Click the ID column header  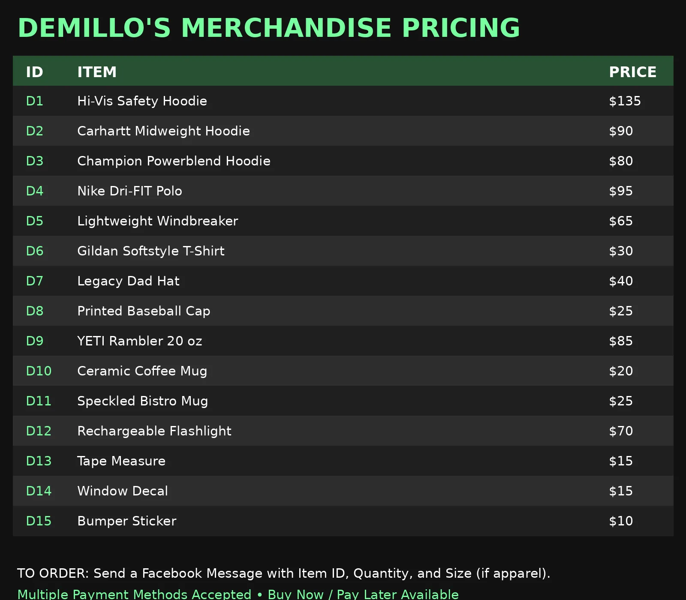click(35, 72)
